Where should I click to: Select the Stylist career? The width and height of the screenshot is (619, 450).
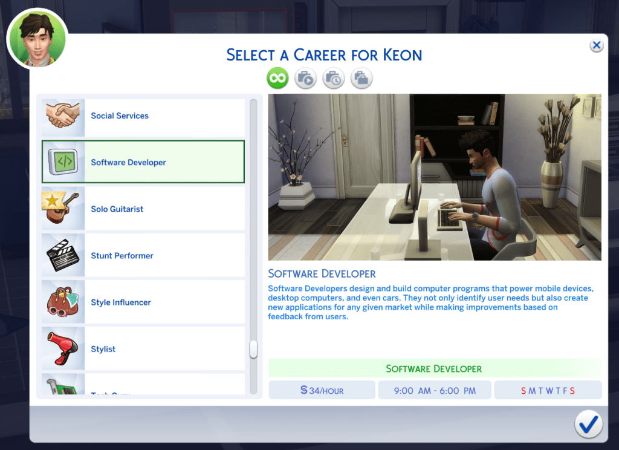151,348
